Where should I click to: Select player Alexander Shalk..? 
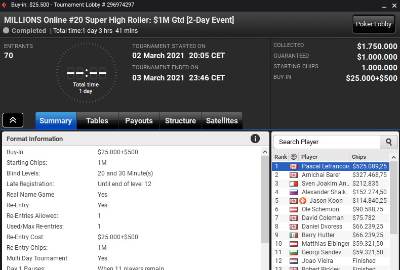pyautogui.click(x=331, y=192)
